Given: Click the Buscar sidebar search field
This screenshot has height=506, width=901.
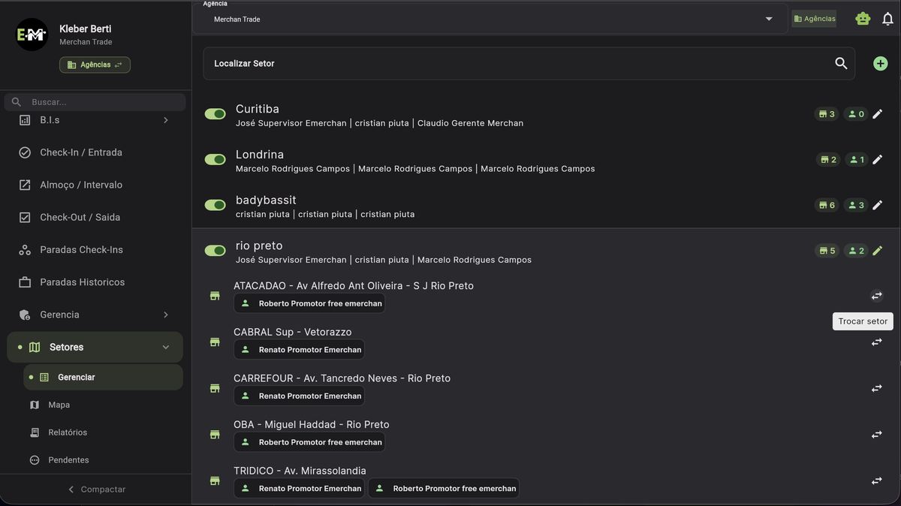Looking at the screenshot, I should point(102,102).
